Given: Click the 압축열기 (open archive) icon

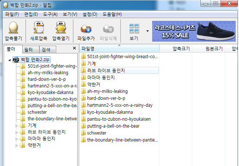Looking at the screenshot, I should tap(60, 28).
